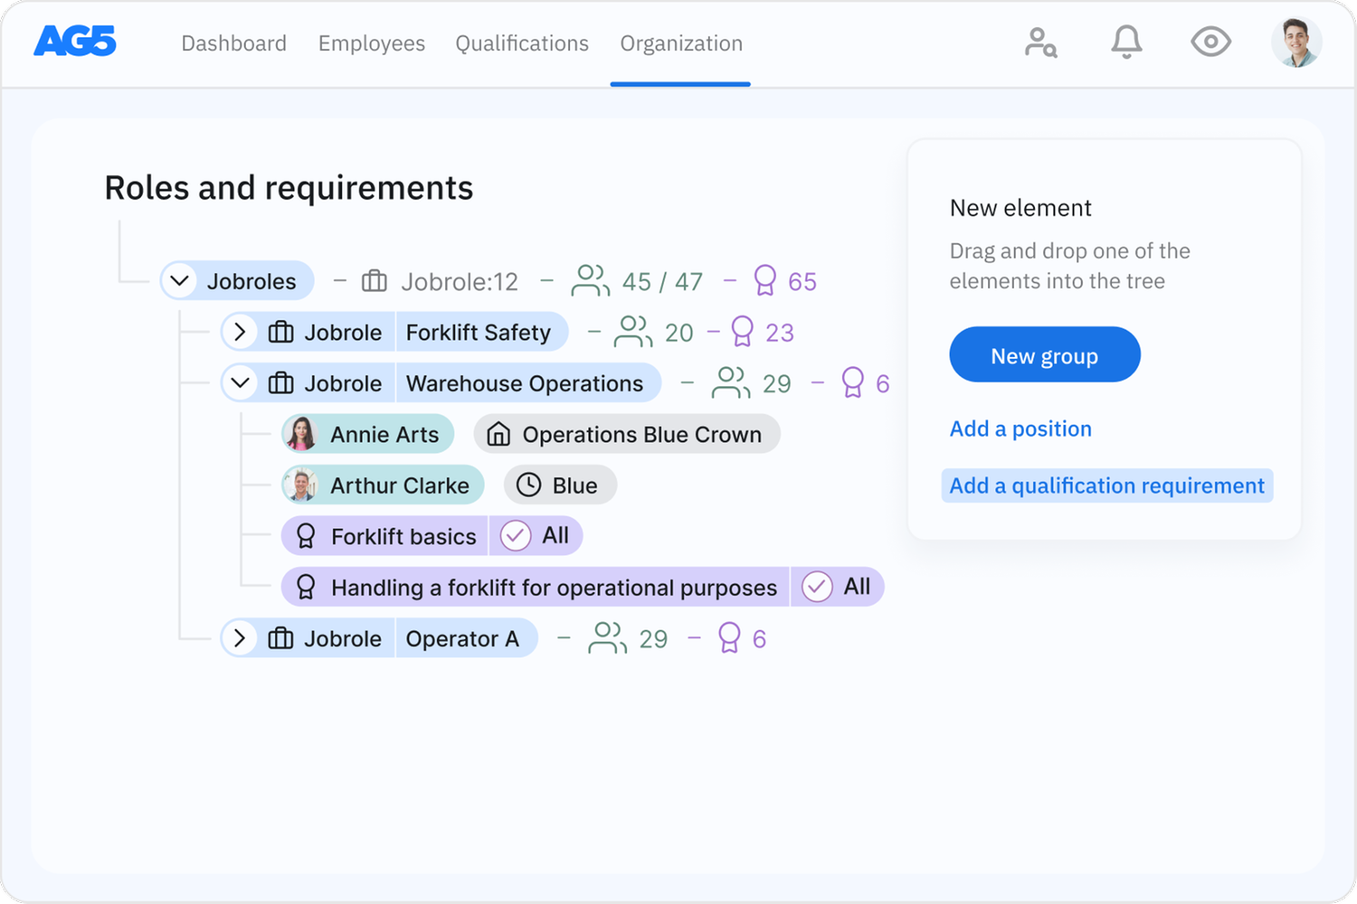Click the briefcase icon on Forklift Safety row
Image resolution: width=1357 pixels, height=904 pixels.
coord(281,333)
